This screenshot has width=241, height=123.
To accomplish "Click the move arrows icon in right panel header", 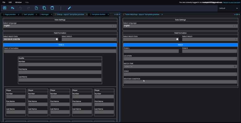I will [x=237, y=15].
